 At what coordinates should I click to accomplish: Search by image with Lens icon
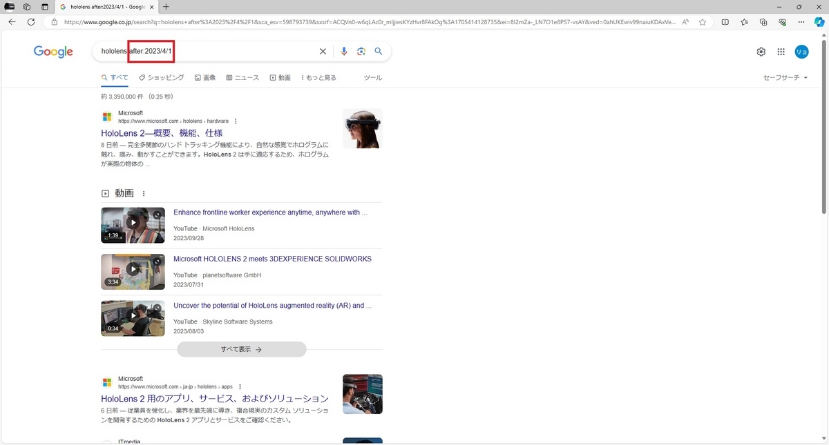tap(361, 51)
